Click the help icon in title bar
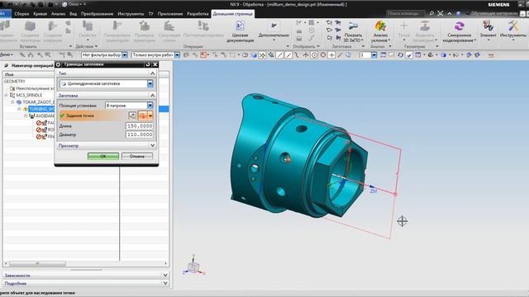 (x=458, y=13)
